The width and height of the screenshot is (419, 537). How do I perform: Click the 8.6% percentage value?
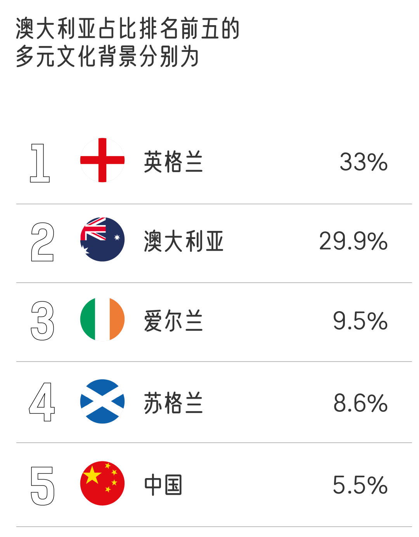(360, 403)
